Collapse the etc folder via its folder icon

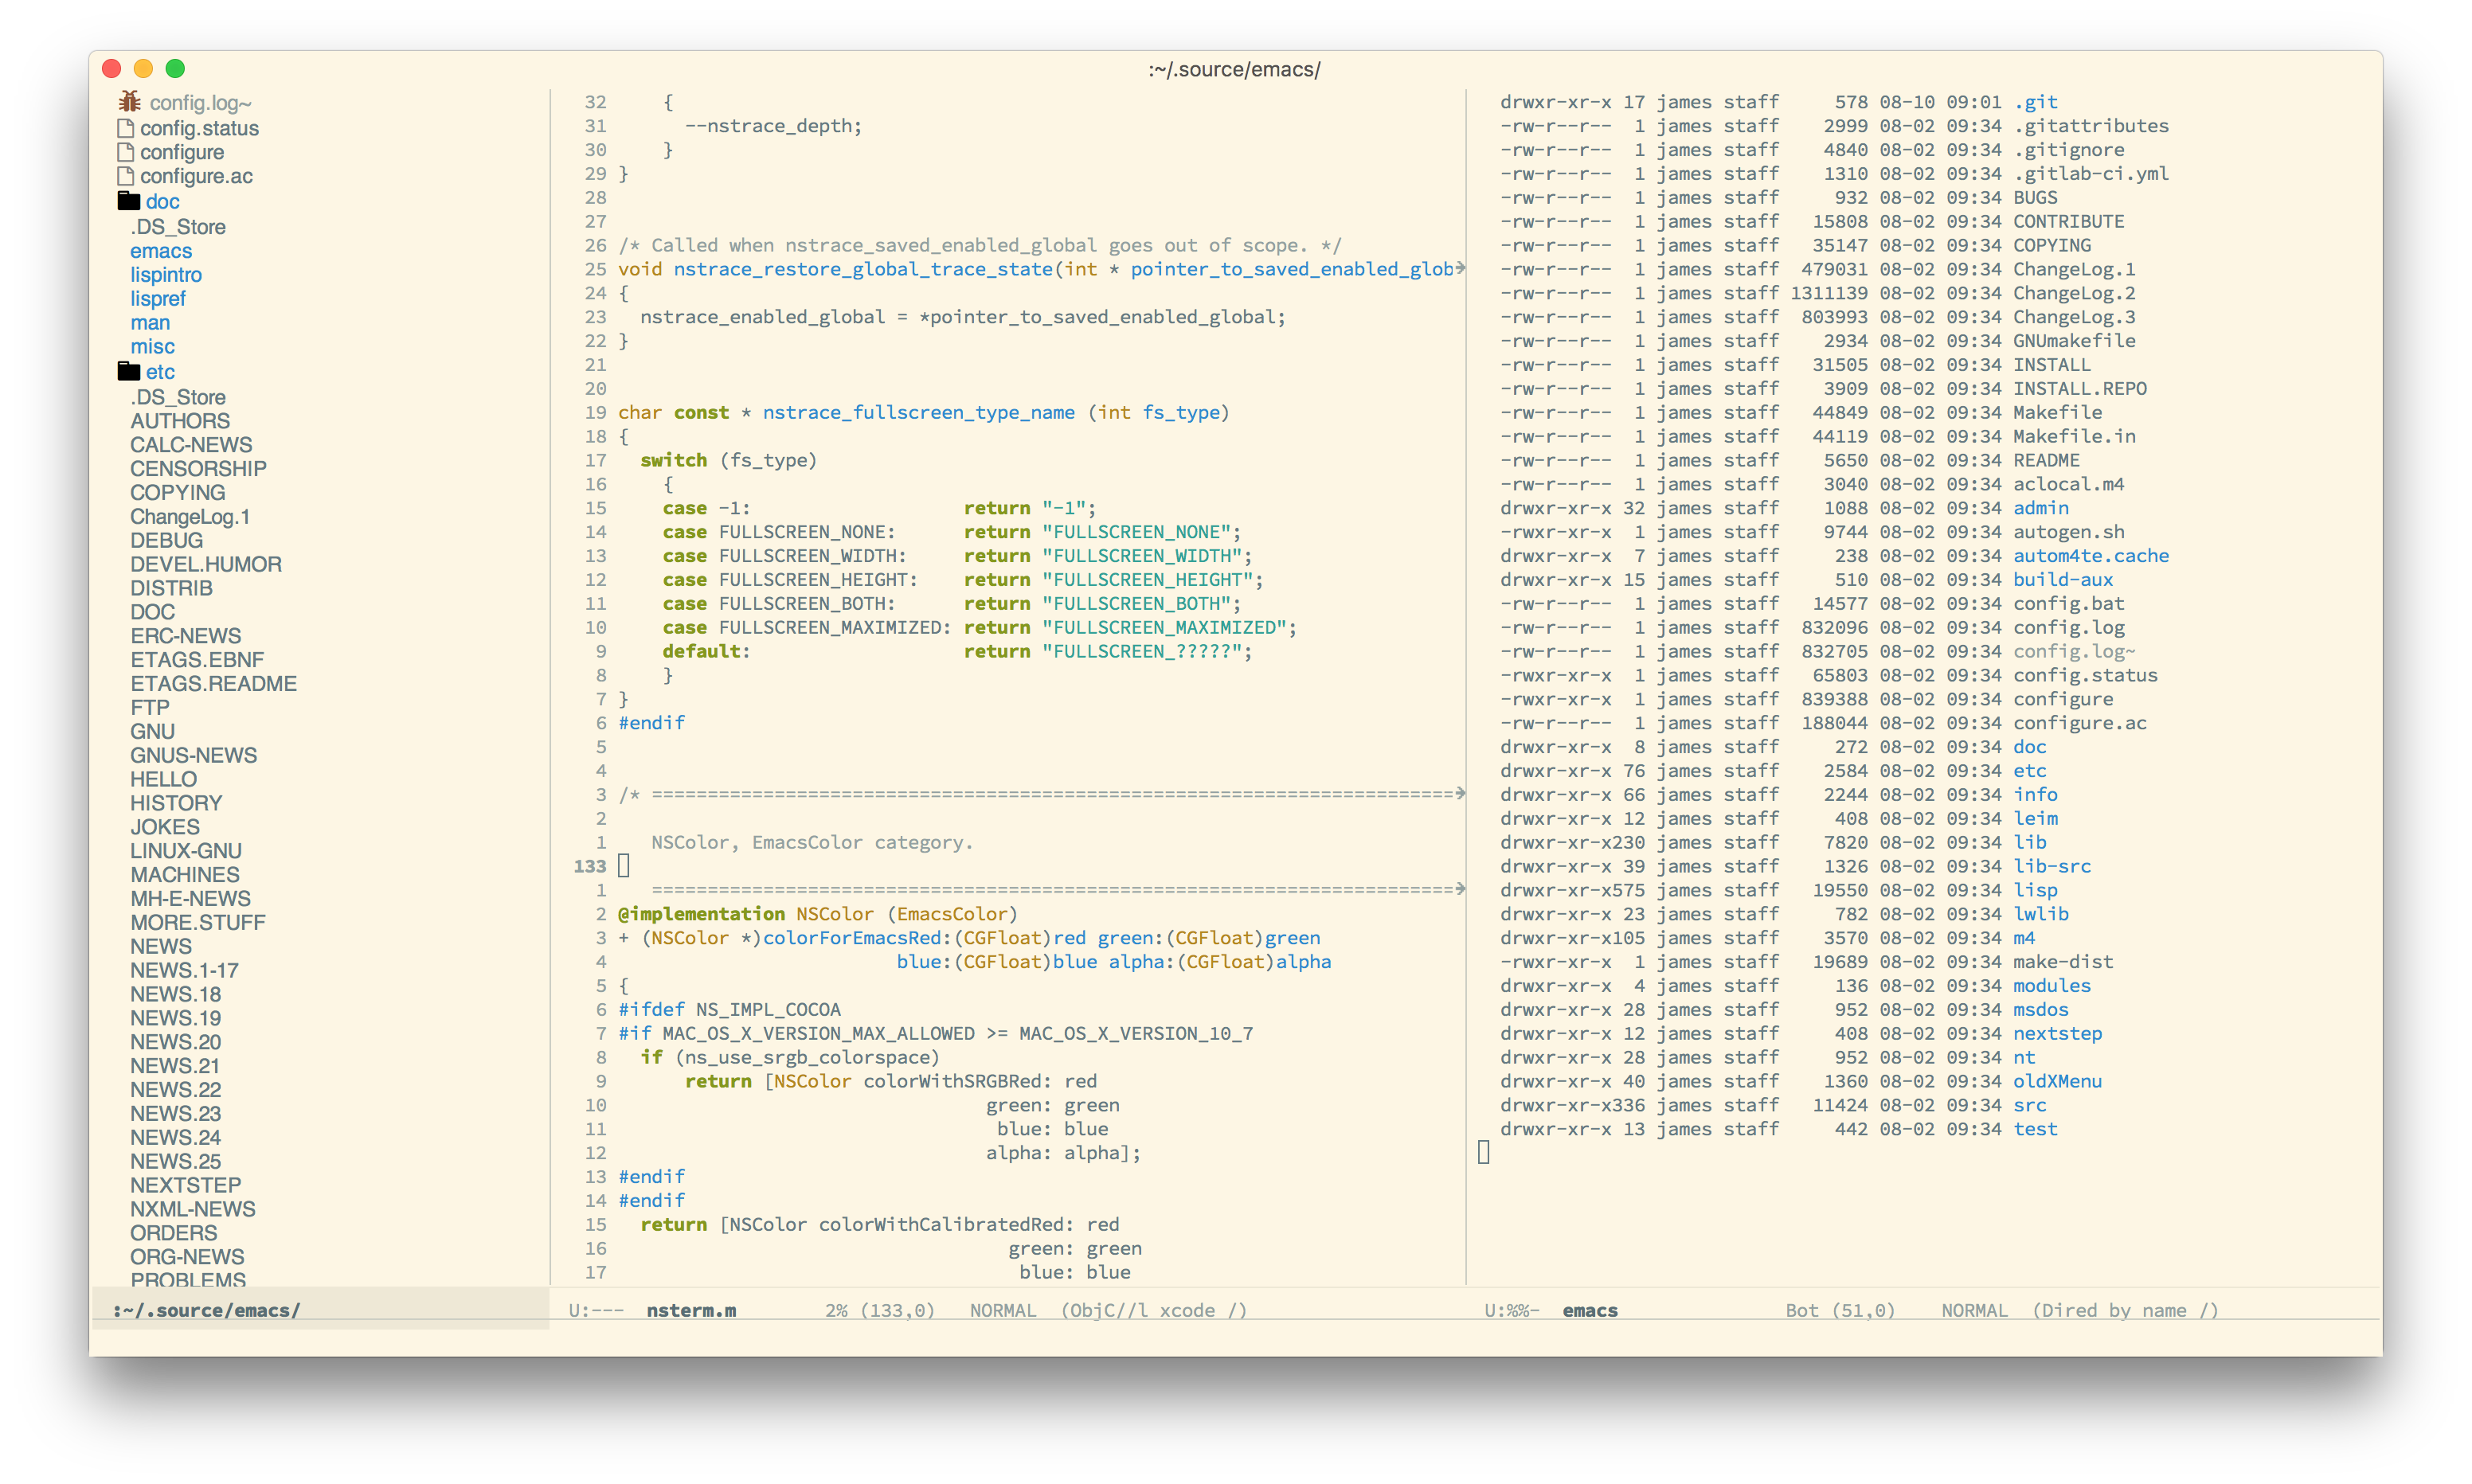129,372
